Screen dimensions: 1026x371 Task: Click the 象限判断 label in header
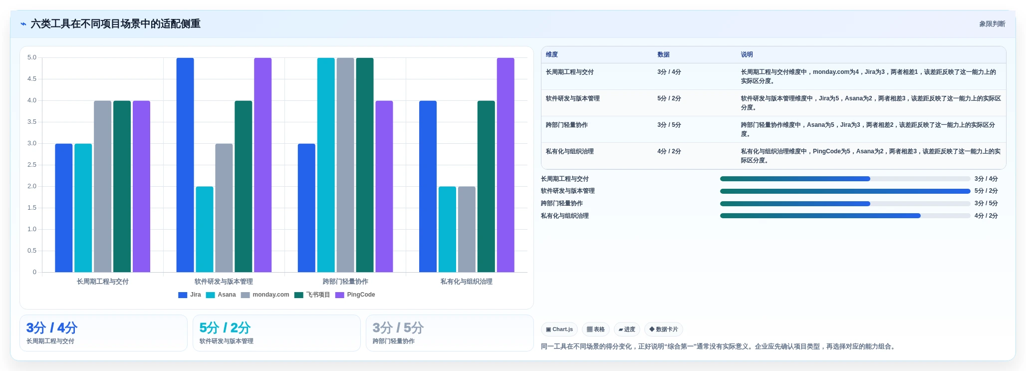992,24
